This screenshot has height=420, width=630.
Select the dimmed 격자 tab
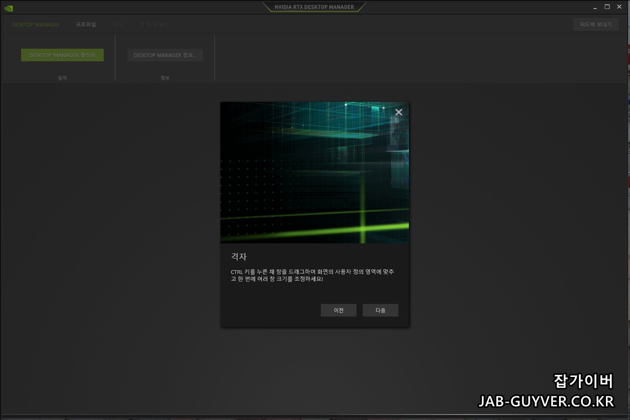pyautogui.click(x=118, y=25)
